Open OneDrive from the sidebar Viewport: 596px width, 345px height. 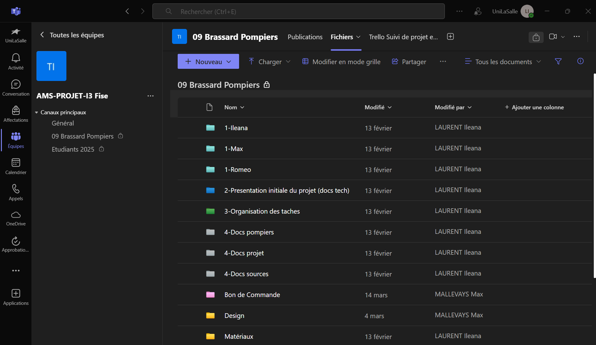16,218
